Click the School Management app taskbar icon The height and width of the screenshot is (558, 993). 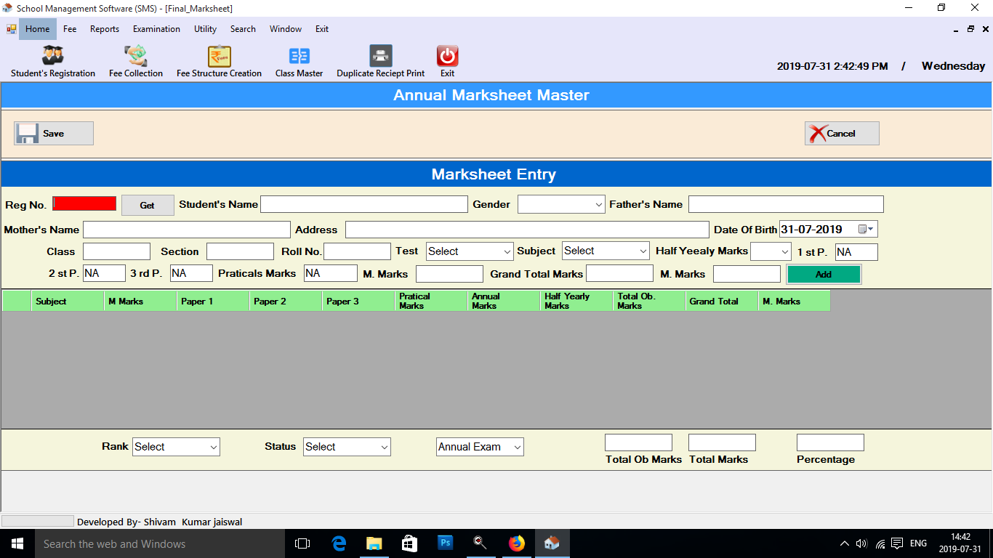click(552, 543)
